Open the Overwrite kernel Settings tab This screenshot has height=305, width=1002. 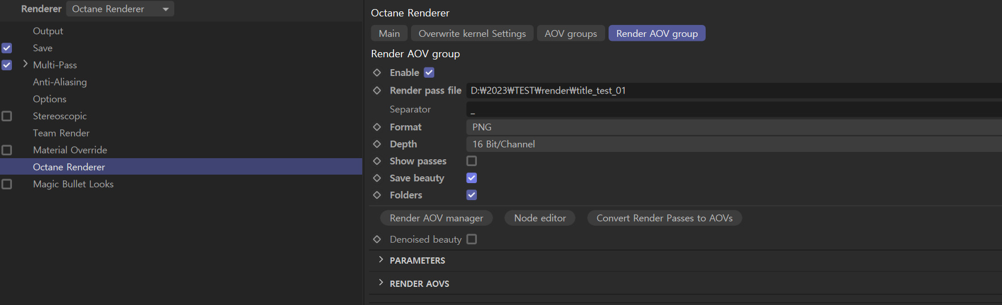[x=472, y=33]
